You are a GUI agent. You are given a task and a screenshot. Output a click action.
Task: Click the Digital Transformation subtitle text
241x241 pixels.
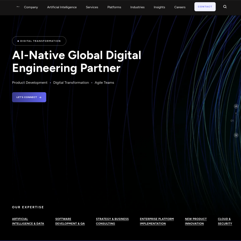(71, 82)
